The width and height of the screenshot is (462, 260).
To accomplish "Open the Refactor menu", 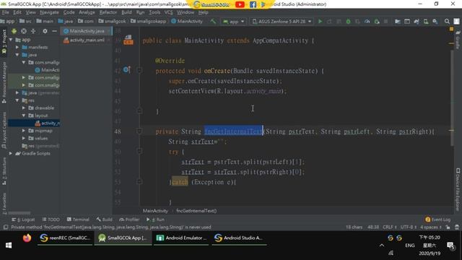I will tap(108, 12).
